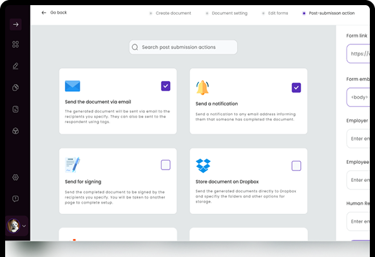Click the Employee email input field

(358, 180)
